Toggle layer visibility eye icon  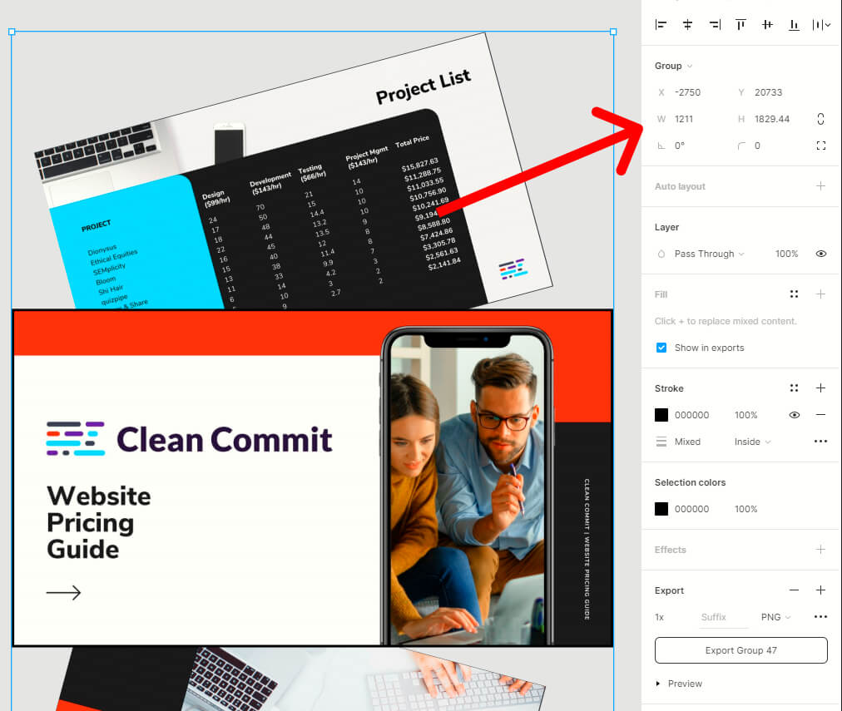821,254
